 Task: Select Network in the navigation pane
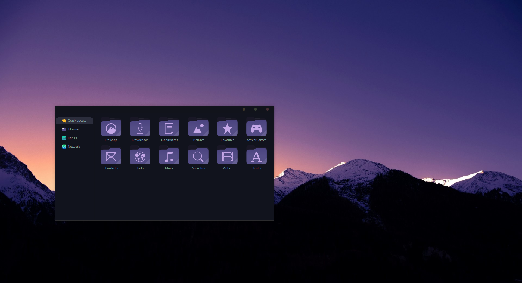point(74,147)
